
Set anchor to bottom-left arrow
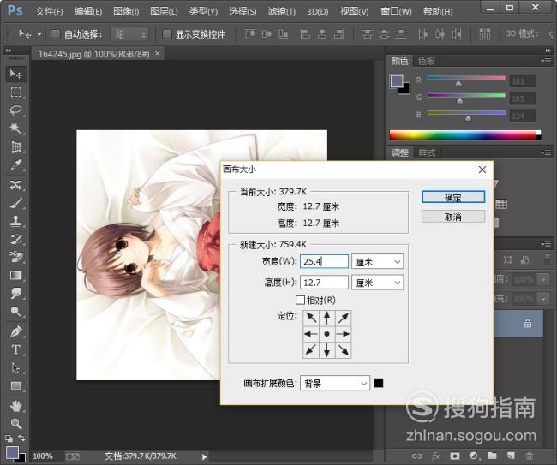[x=311, y=350]
